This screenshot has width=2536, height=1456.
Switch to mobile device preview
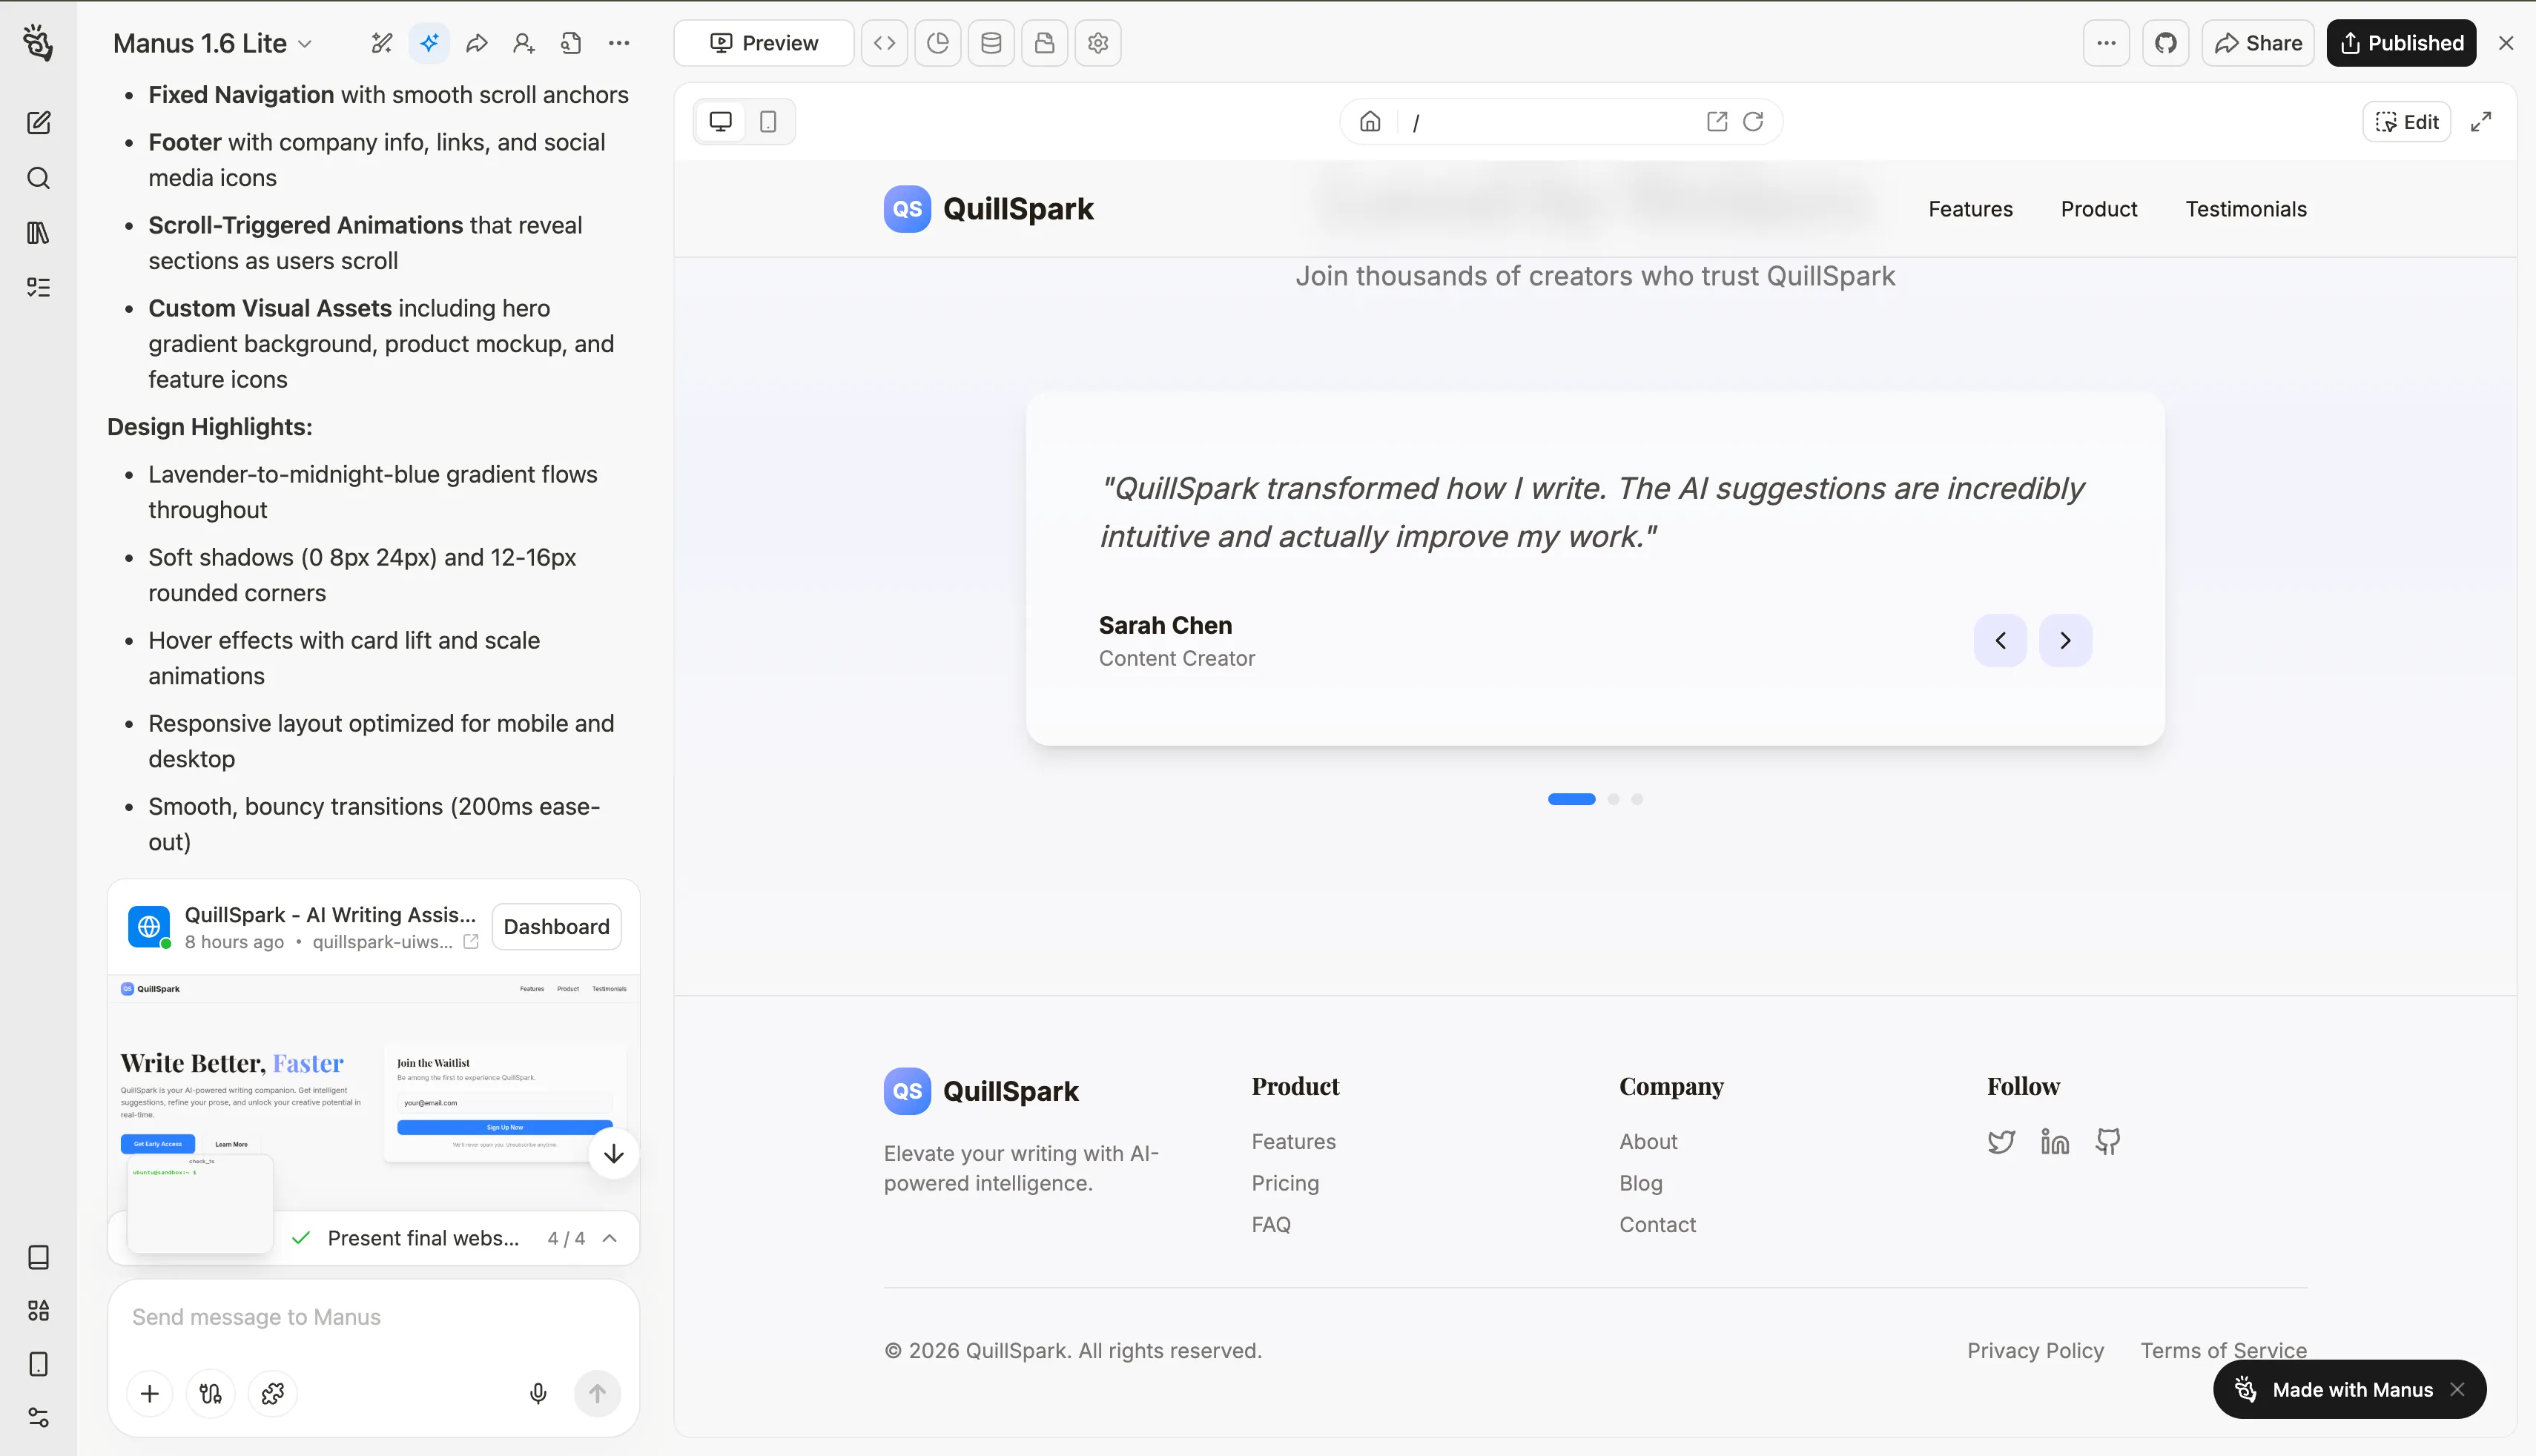pyautogui.click(x=768, y=122)
